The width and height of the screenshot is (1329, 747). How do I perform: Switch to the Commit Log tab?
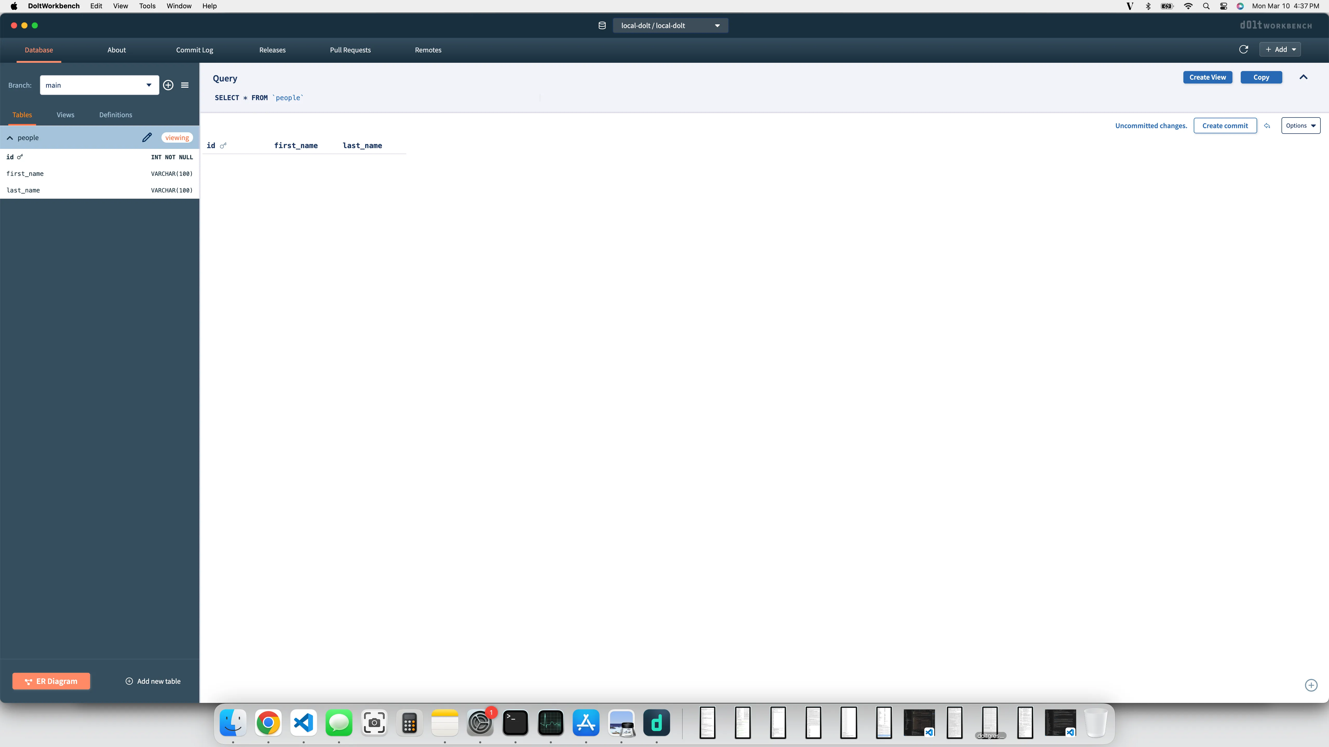point(194,50)
